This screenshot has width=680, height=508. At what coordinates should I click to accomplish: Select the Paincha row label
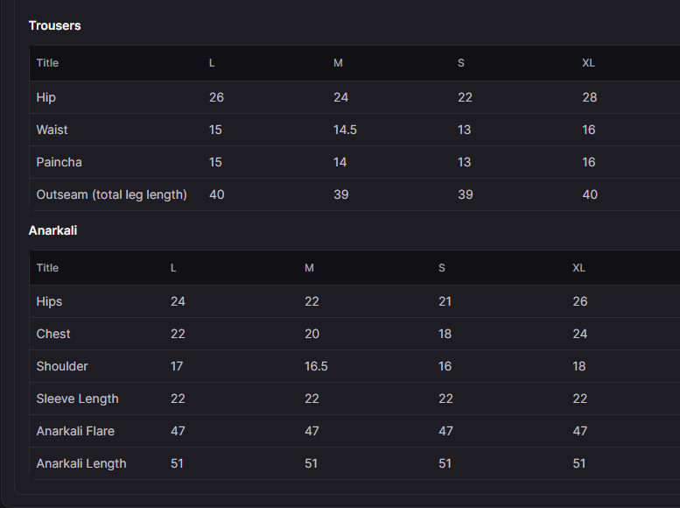click(59, 162)
